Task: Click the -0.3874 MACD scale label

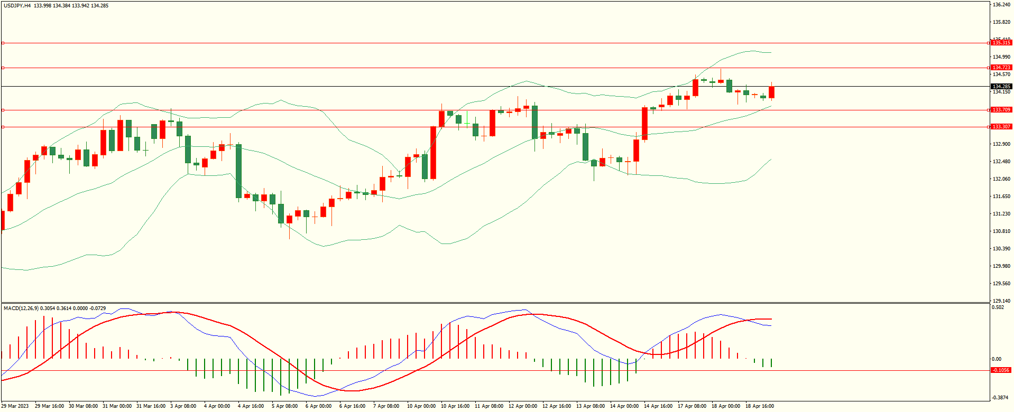Action: click(1000, 398)
